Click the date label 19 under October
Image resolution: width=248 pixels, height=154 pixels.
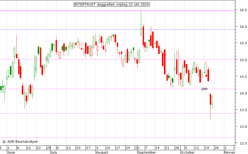[207, 148]
